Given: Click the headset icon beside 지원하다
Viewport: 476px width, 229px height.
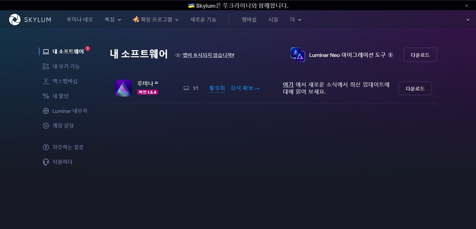Looking at the screenshot, I should coord(46,162).
